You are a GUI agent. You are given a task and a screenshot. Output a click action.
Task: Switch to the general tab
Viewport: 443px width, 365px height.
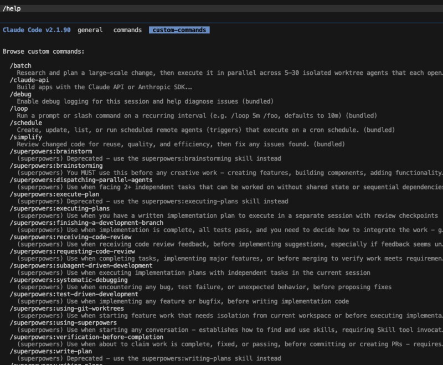[90, 30]
